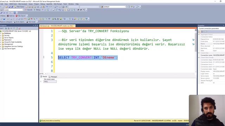Click the NULL result cell

[x=50, y=82]
